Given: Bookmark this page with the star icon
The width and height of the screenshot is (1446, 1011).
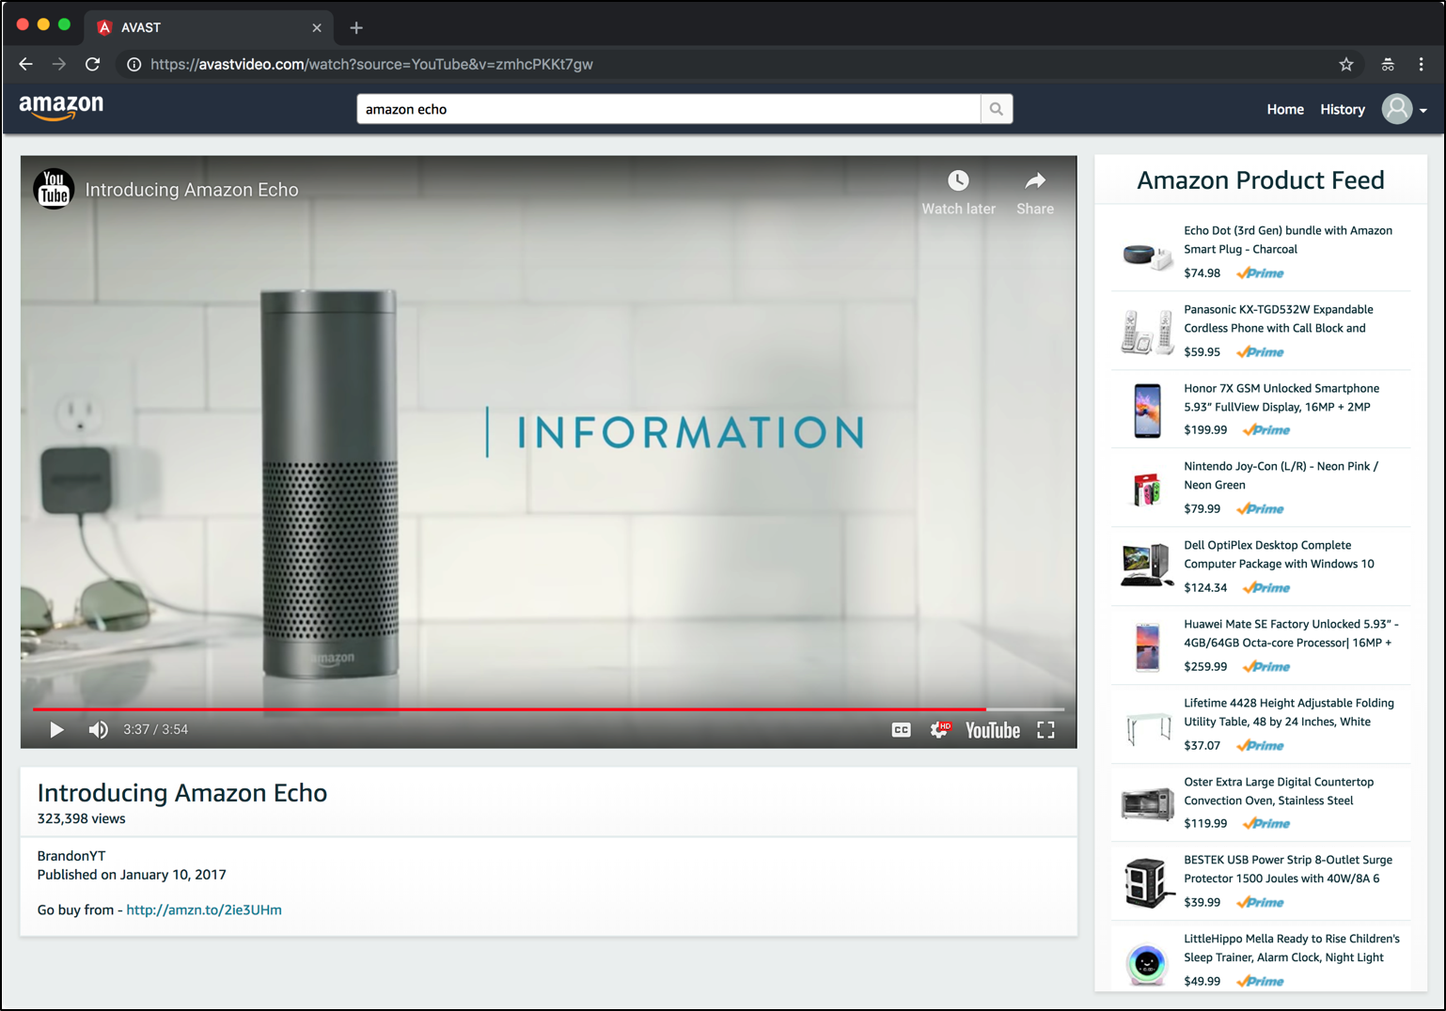Looking at the screenshot, I should 1346,64.
